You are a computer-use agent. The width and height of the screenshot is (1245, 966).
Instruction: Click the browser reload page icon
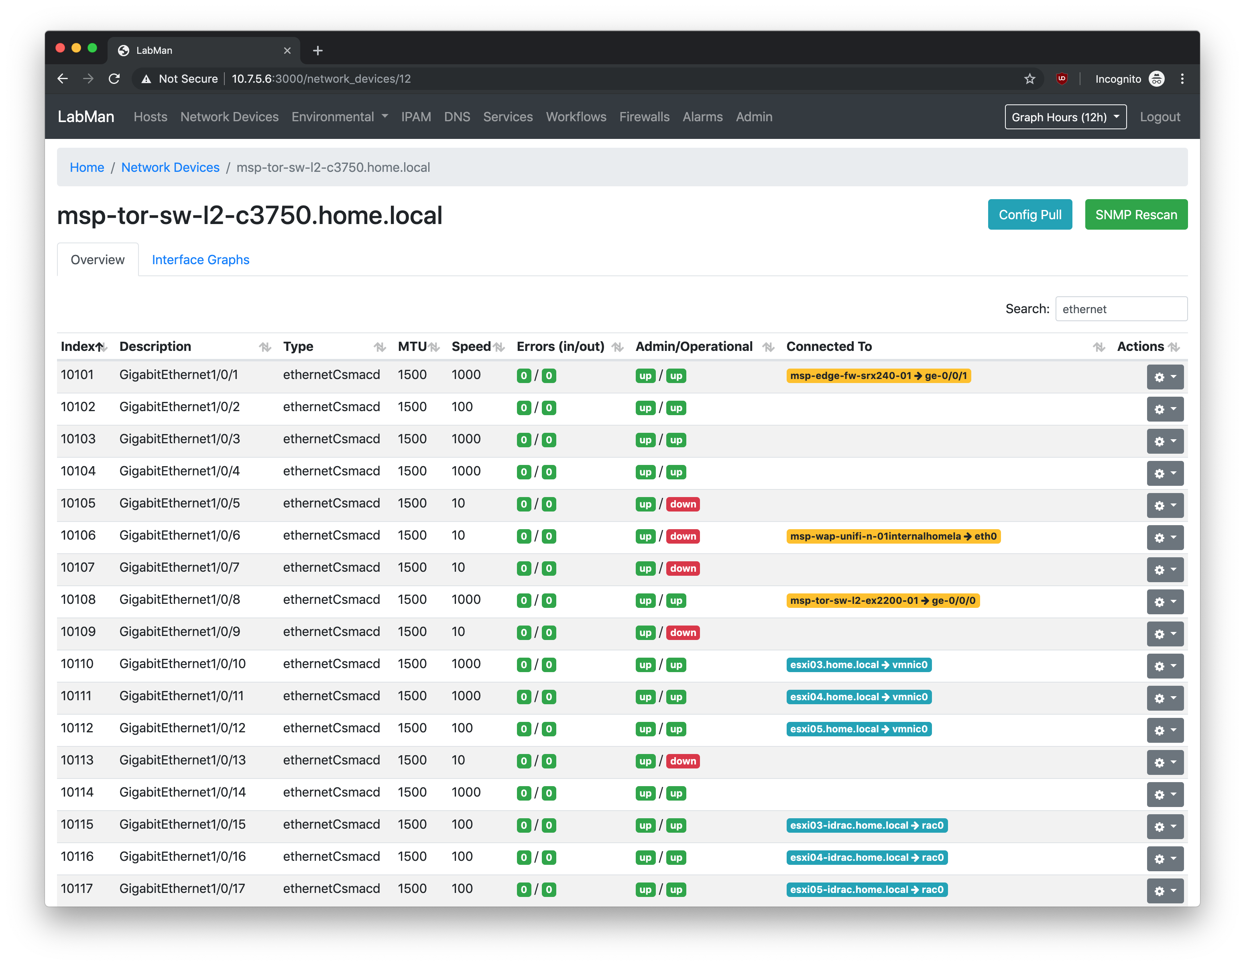coord(114,79)
